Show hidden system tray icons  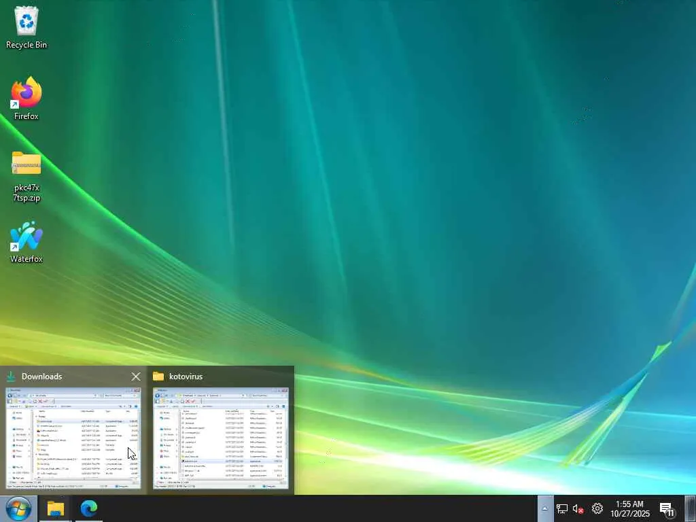[544, 508]
